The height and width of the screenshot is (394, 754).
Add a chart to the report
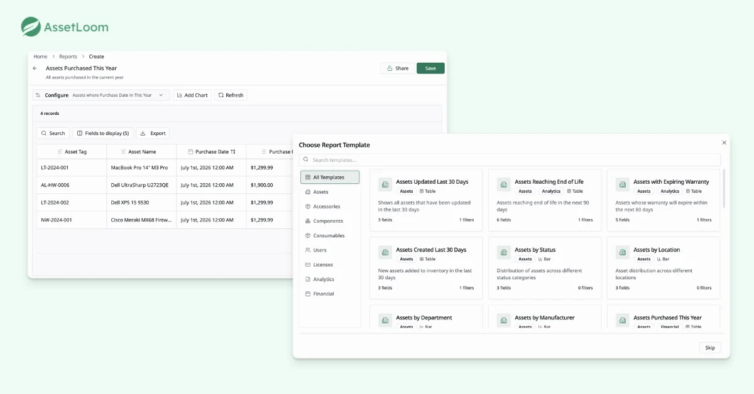[x=192, y=95]
